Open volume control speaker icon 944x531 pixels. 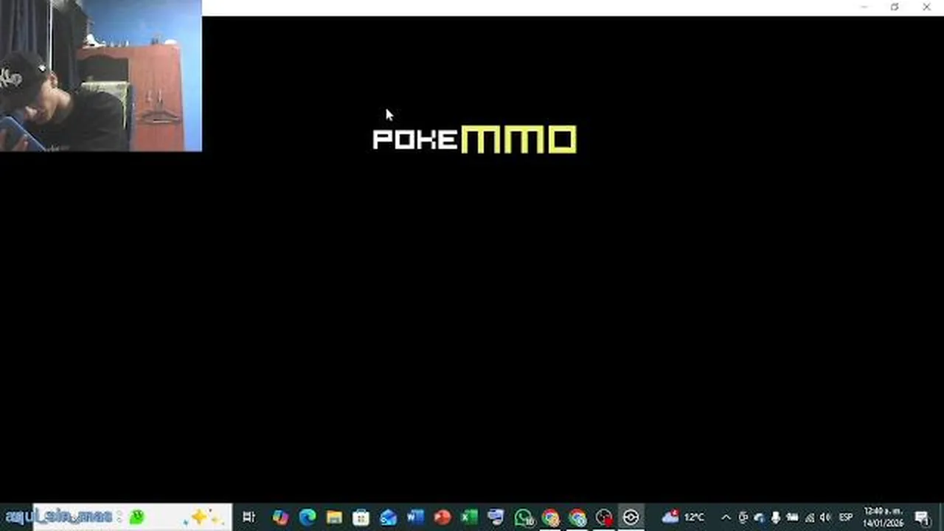point(827,518)
